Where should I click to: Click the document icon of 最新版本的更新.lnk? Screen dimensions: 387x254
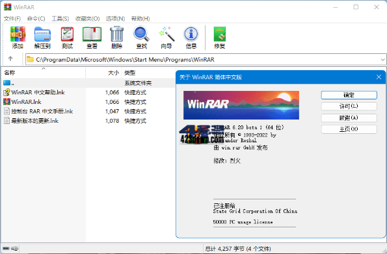(x=7, y=121)
